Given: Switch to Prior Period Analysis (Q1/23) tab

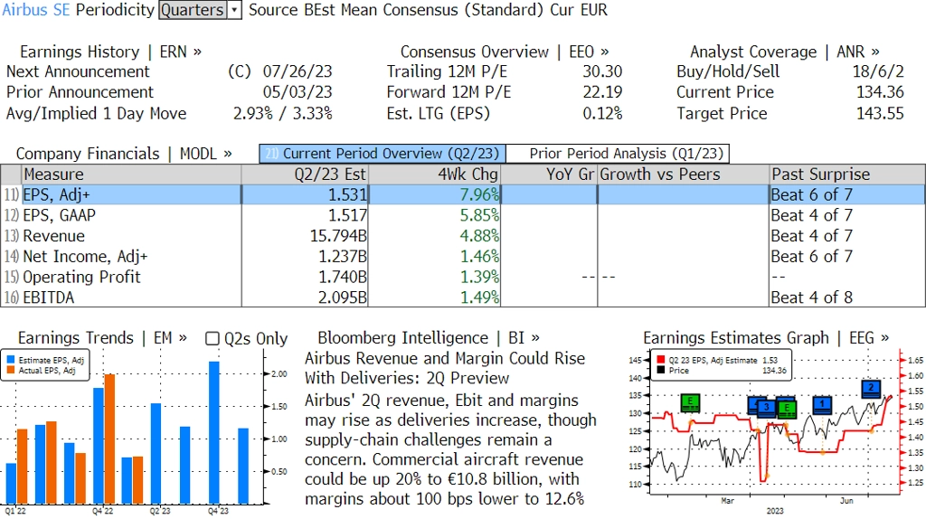Looking at the screenshot, I should click(619, 154).
